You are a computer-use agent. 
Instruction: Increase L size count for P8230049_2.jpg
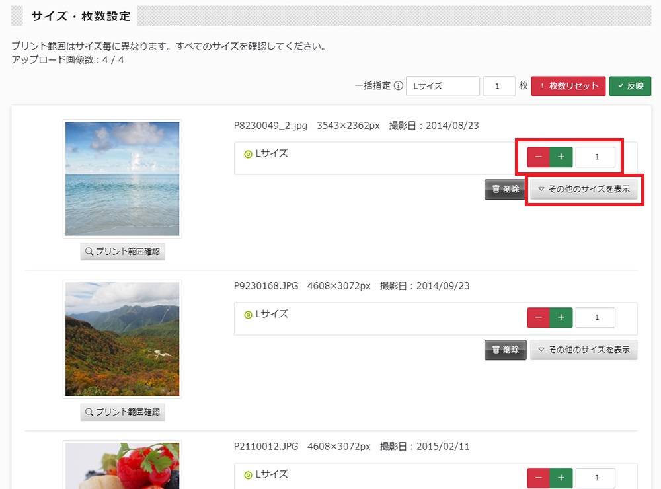tap(561, 157)
